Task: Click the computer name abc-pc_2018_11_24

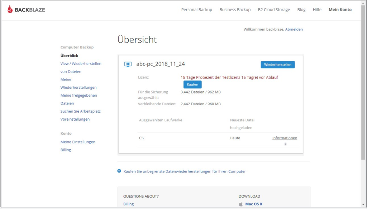Action: click(161, 64)
